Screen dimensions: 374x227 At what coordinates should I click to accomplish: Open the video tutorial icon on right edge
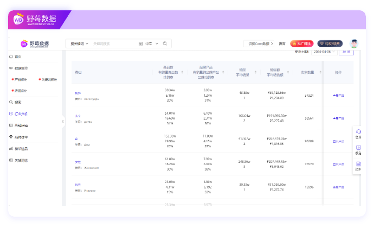tap(358, 148)
